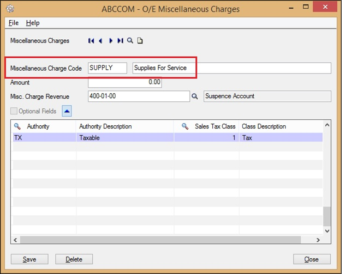Click the horizontal scrollbar thumb
Image resolution: width=346 pixels, height=274 pixels.
point(160,240)
